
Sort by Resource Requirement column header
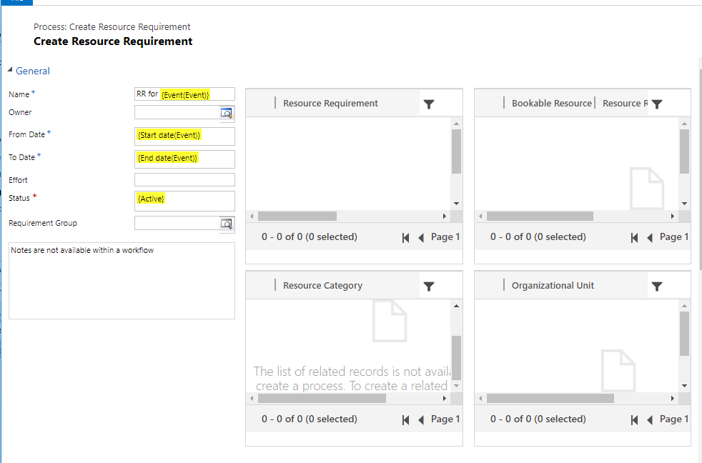pyautogui.click(x=330, y=104)
